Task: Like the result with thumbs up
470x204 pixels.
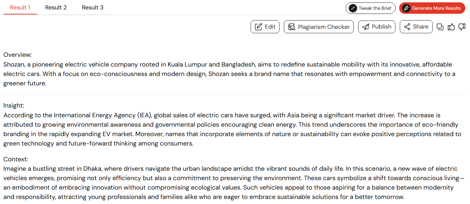Action: tap(451, 27)
